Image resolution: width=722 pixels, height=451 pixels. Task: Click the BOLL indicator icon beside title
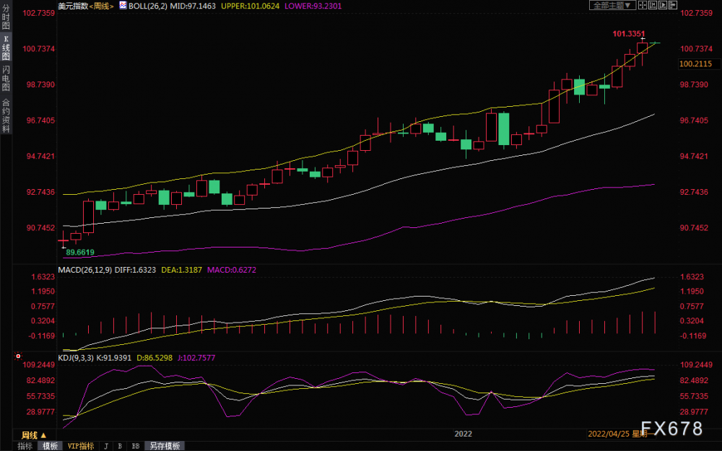pyautogui.click(x=123, y=6)
